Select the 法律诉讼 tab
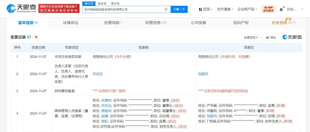This screenshot has width=310, height=132. coord(71,23)
